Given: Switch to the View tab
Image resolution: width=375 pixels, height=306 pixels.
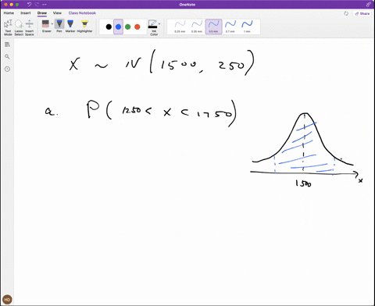Looking at the screenshot, I should [57, 13].
